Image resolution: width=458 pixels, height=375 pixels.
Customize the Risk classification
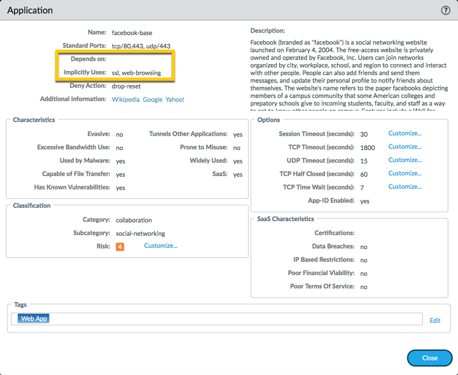[161, 246]
